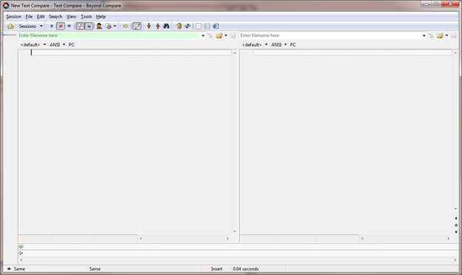The image size is (462, 275).
Task: Click the right filename input field
Action: tap(330, 35)
